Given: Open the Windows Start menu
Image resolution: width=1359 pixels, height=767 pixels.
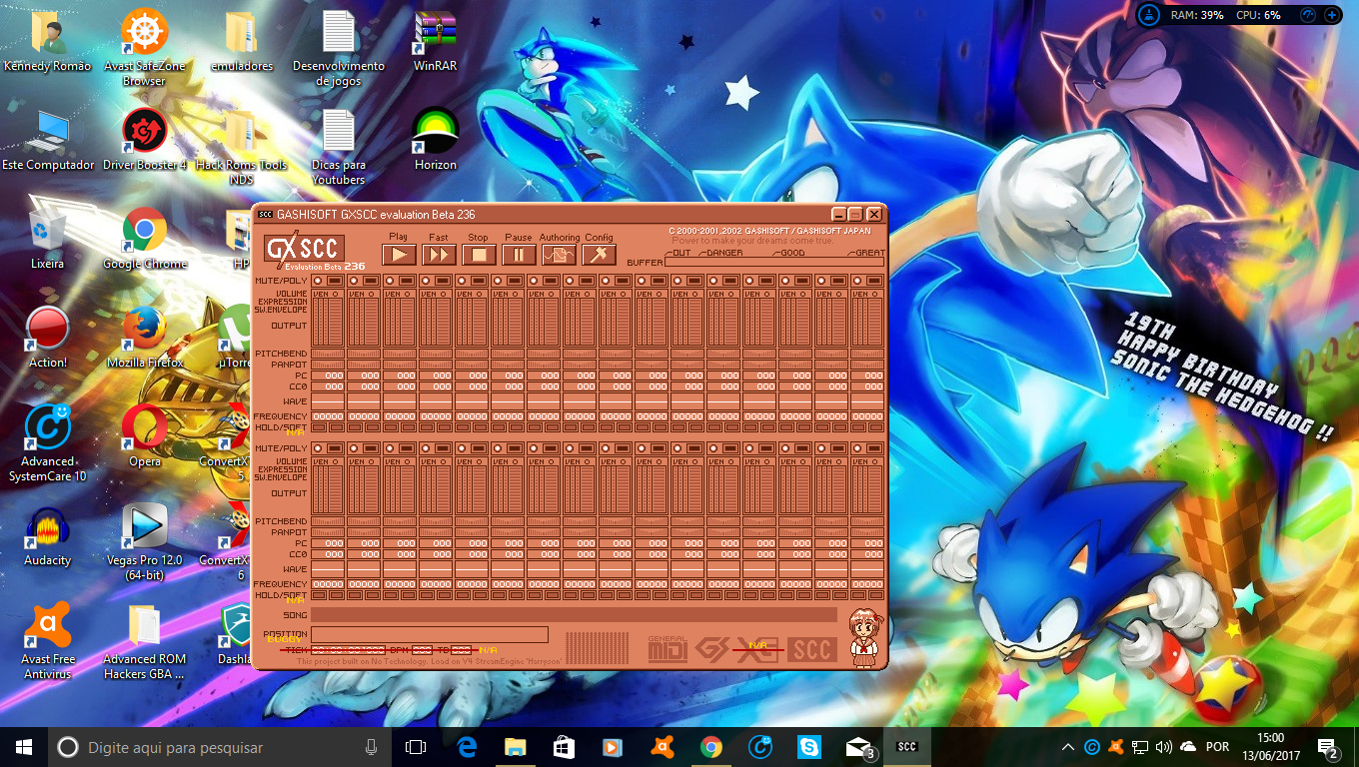Looking at the screenshot, I should pos(24,746).
